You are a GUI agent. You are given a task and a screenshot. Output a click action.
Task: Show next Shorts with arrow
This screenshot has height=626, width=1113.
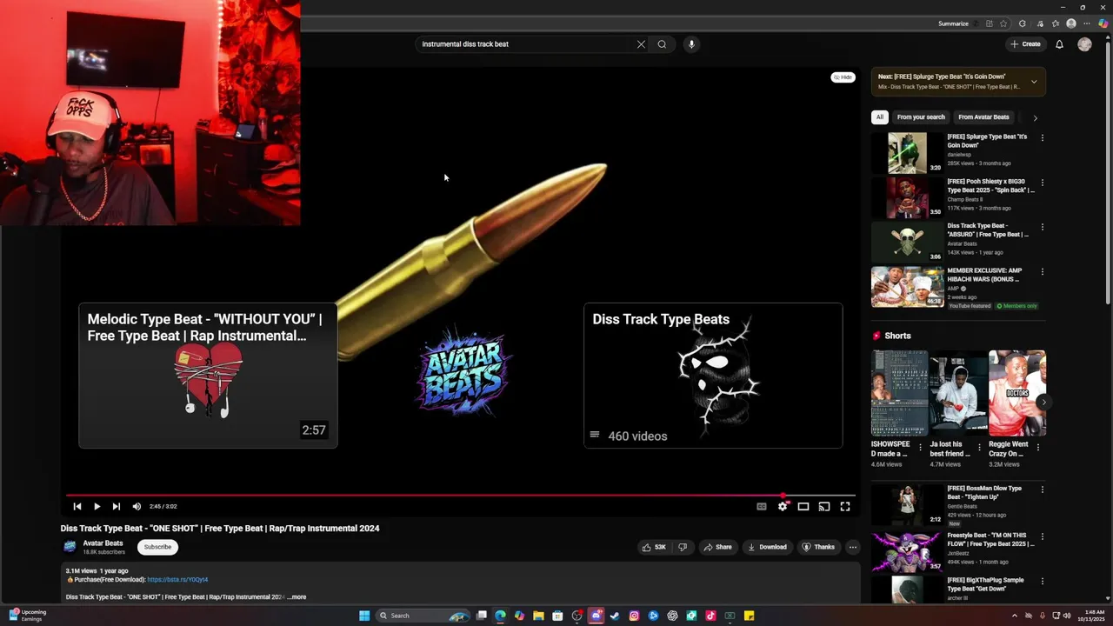tap(1043, 402)
